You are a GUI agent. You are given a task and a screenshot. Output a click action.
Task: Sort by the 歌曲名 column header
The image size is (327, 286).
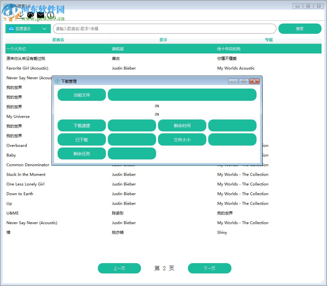coord(58,40)
